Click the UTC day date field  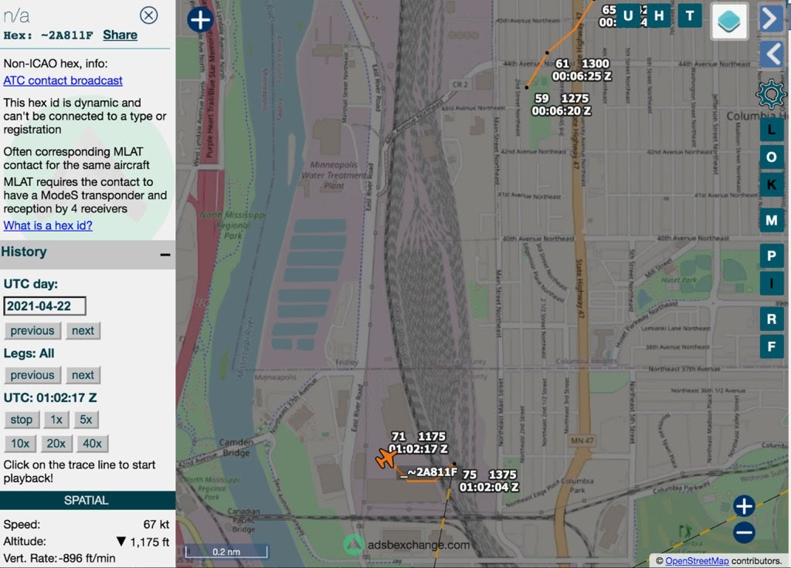(x=45, y=306)
